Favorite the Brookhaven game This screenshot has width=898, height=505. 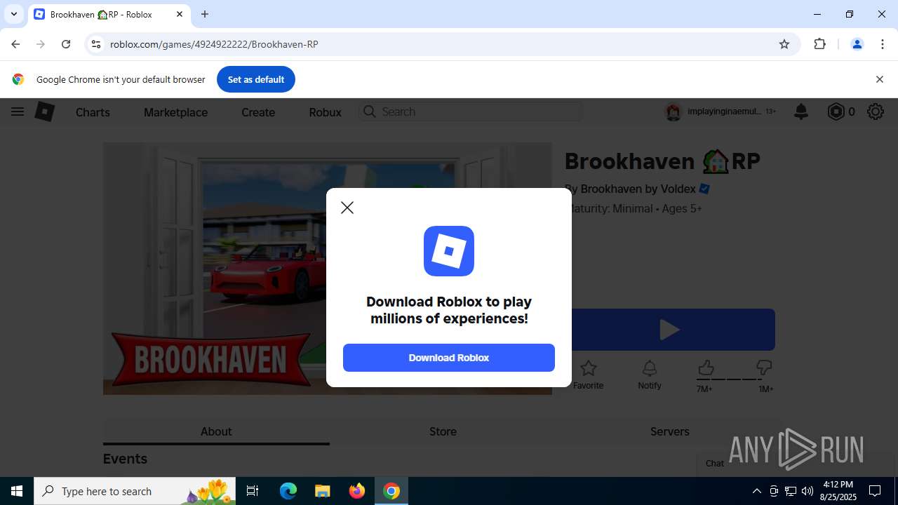pos(588,375)
